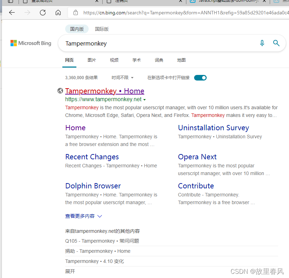Open the 时间不限 time filter dropdown

coord(122,78)
